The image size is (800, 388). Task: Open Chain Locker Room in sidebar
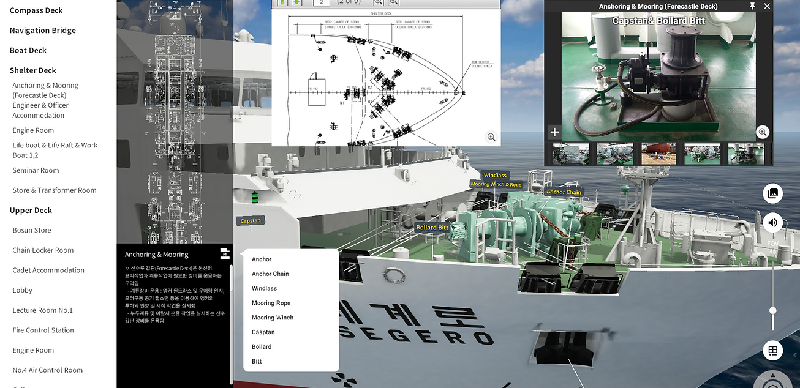(x=43, y=250)
